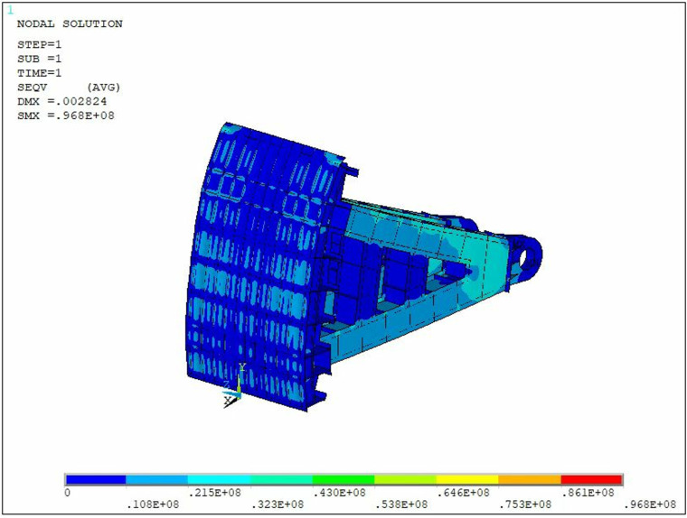Click the DMX =.002824 value
Image resolution: width=687 pixels, height=518 pixels.
(61, 101)
